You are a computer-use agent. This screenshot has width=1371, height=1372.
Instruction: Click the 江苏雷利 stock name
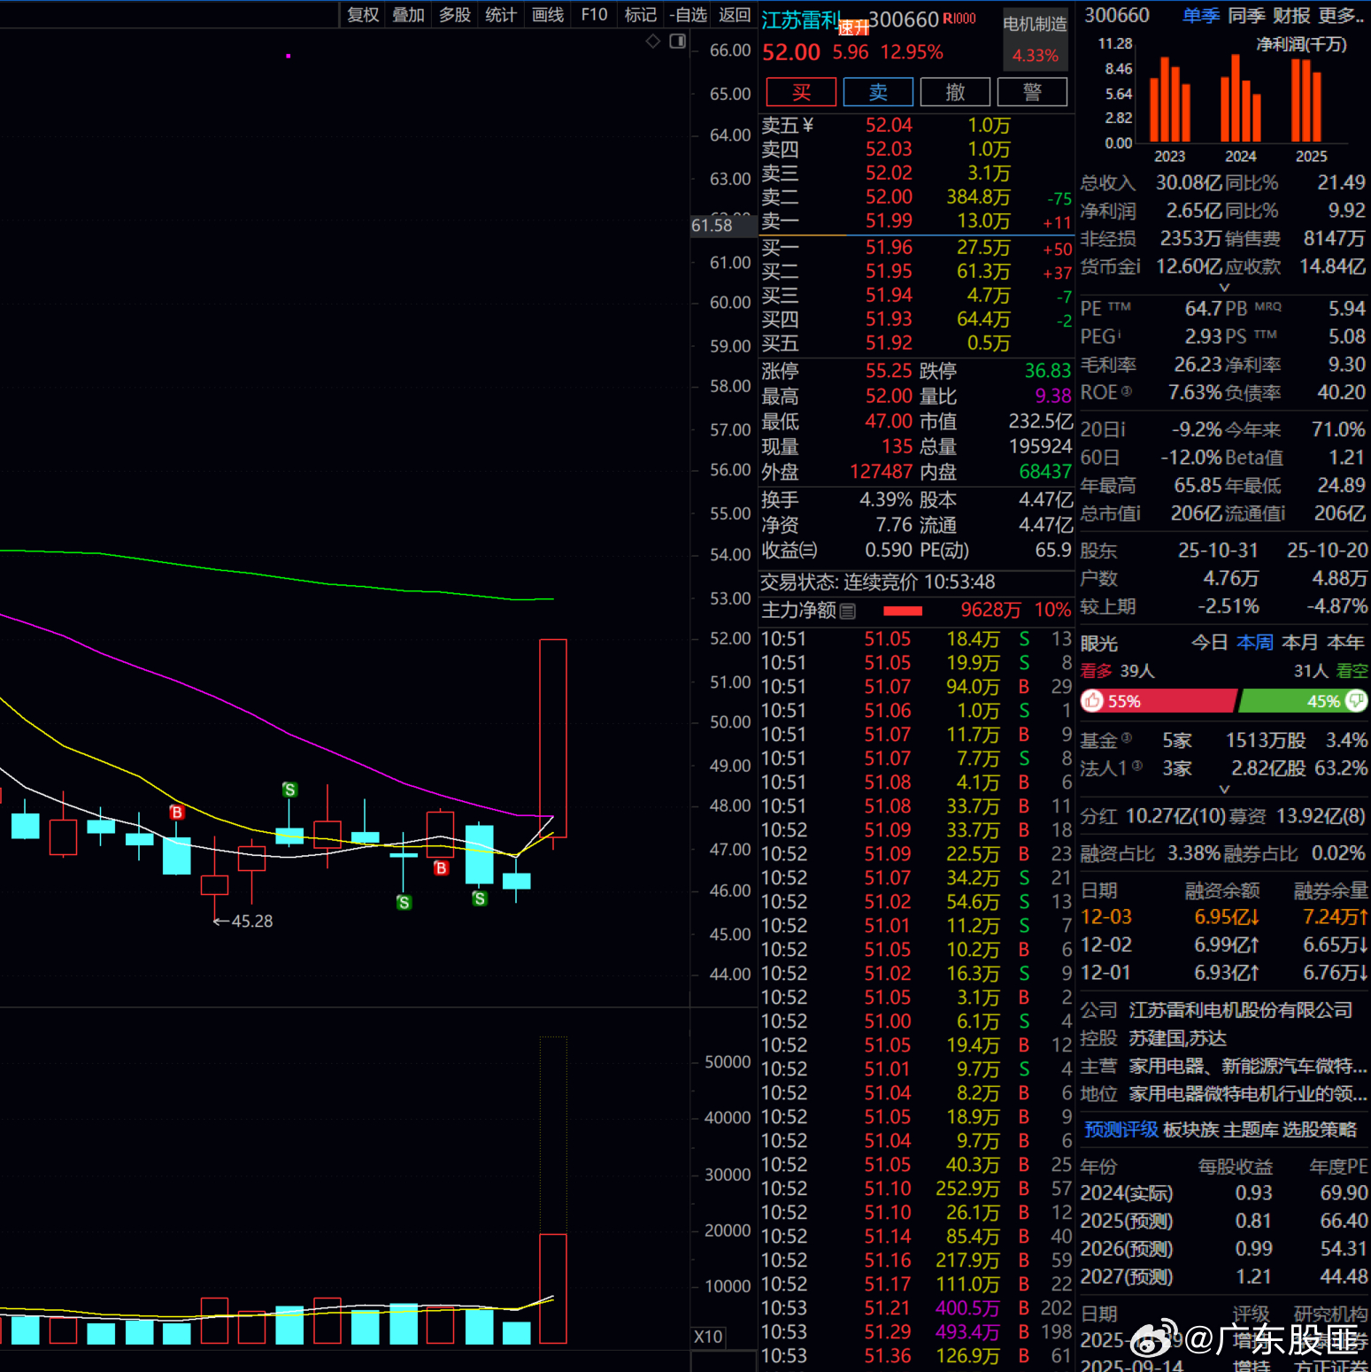[801, 19]
